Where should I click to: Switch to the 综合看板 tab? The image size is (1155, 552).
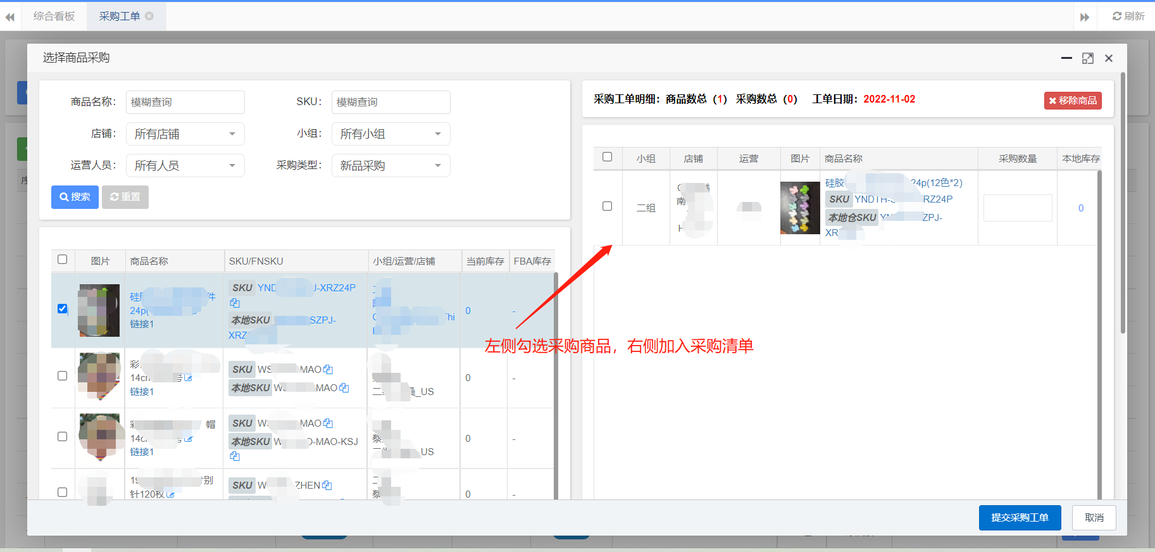point(54,16)
